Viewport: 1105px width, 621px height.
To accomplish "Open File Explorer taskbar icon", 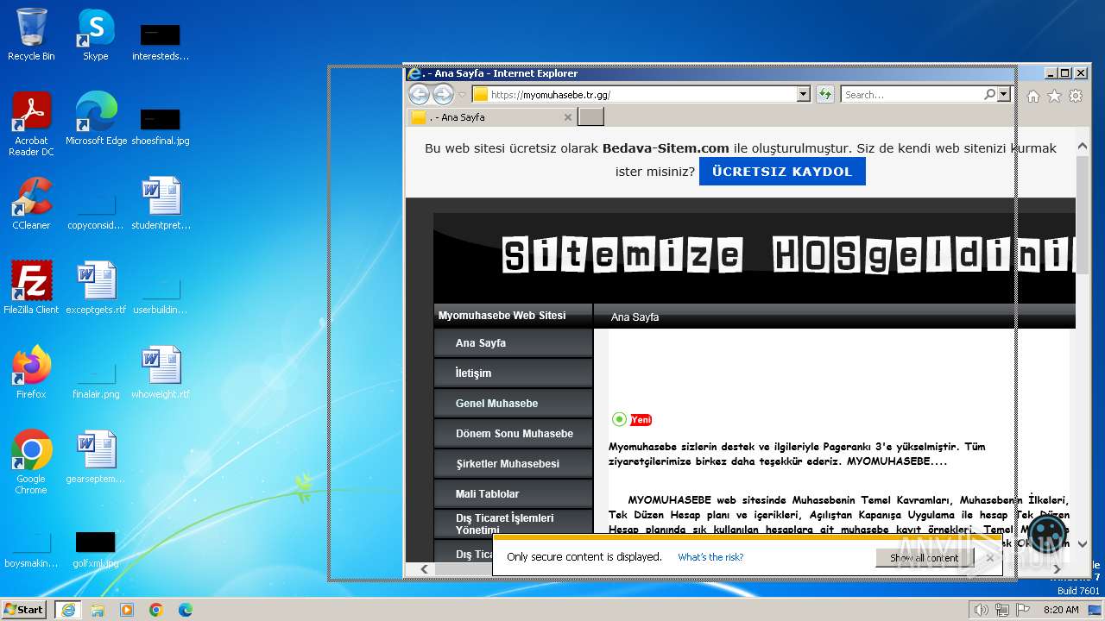I will coord(98,610).
